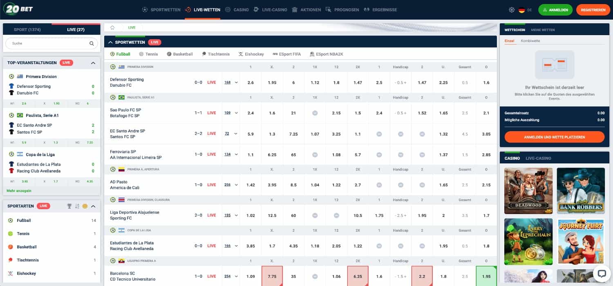This screenshot has width=613, height=286.
Task: Click Anmelden und Wette platzieren
Action: tap(555, 137)
